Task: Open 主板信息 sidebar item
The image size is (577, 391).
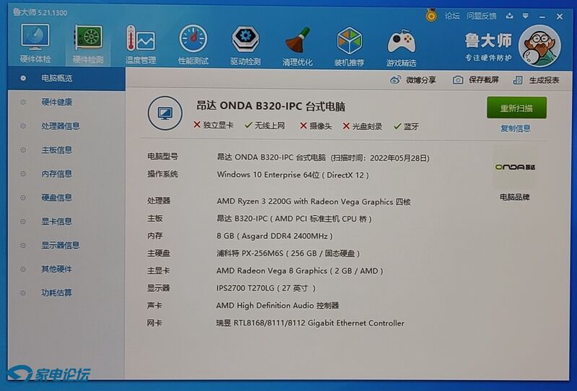Action: tap(56, 149)
